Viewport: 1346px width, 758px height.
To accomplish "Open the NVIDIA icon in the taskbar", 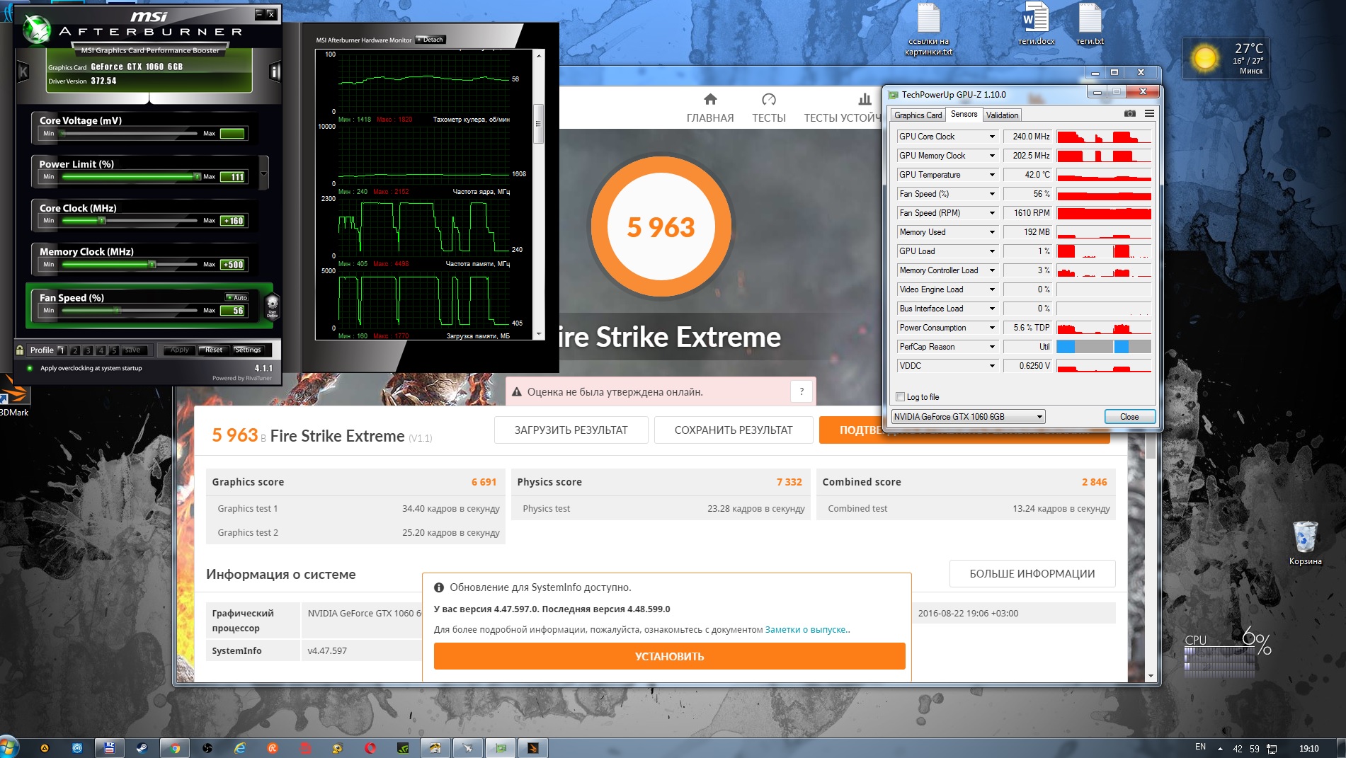I will pos(402,747).
